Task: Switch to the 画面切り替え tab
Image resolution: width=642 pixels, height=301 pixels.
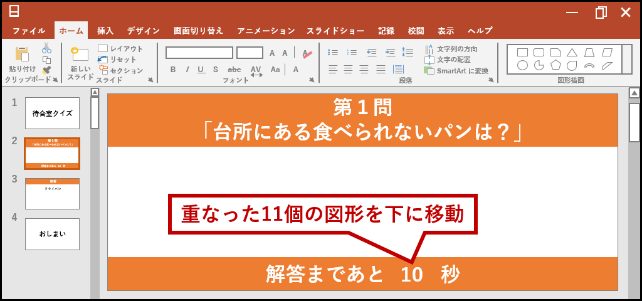Action: pyautogui.click(x=198, y=31)
